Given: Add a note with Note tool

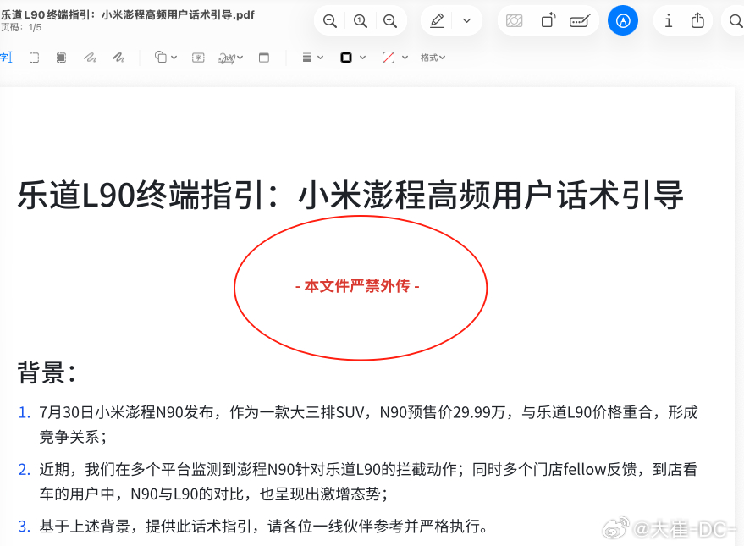Looking at the screenshot, I should tap(264, 58).
